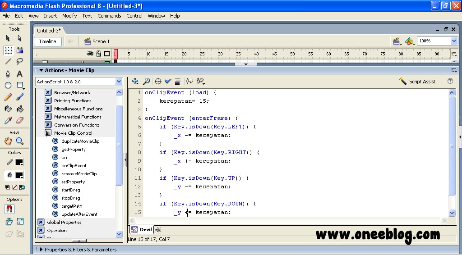The width and height of the screenshot is (462, 255).
Task: Open the Edit Symbols dropdown
Action: click(410, 41)
